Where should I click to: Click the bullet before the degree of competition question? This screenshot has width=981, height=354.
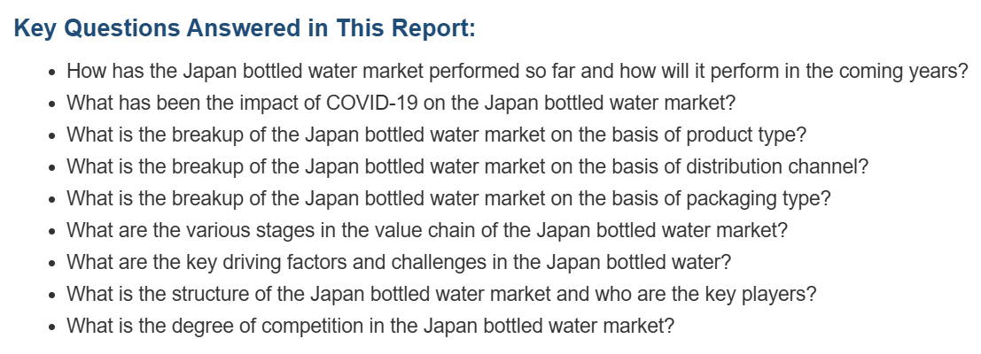(53, 327)
